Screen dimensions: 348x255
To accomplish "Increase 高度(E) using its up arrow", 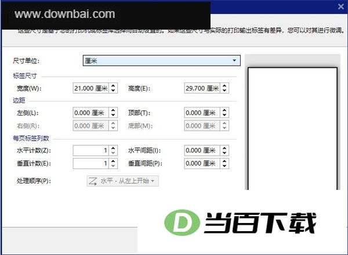I will [224, 86].
